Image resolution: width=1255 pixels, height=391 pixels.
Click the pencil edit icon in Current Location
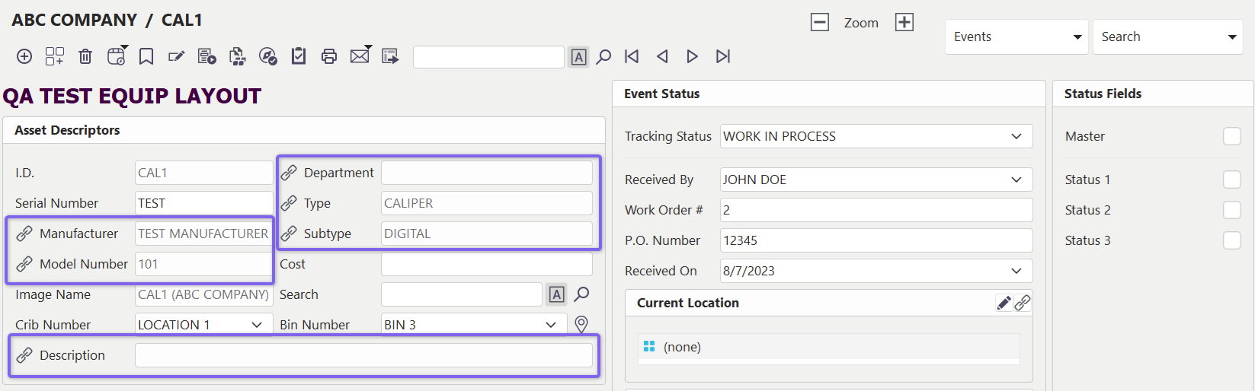click(x=1004, y=303)
